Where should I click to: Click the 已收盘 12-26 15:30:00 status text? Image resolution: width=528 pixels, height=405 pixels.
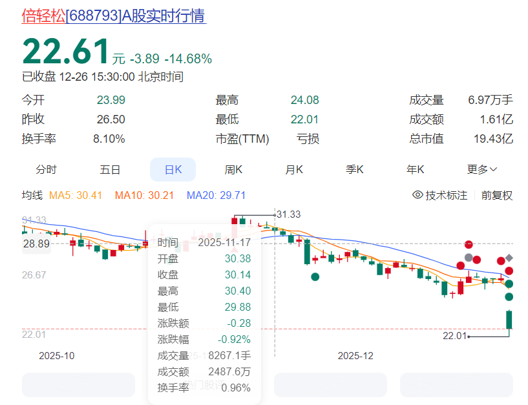point(103,77)
